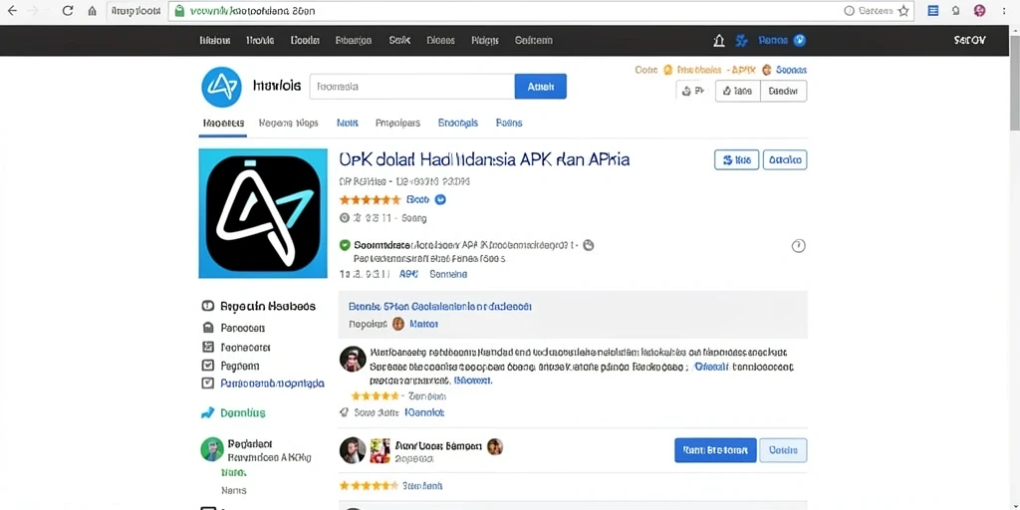Click the first reviewer's round avatar
The width and height of the screenshot is (1020, 510).
click(x=353, y=359)
